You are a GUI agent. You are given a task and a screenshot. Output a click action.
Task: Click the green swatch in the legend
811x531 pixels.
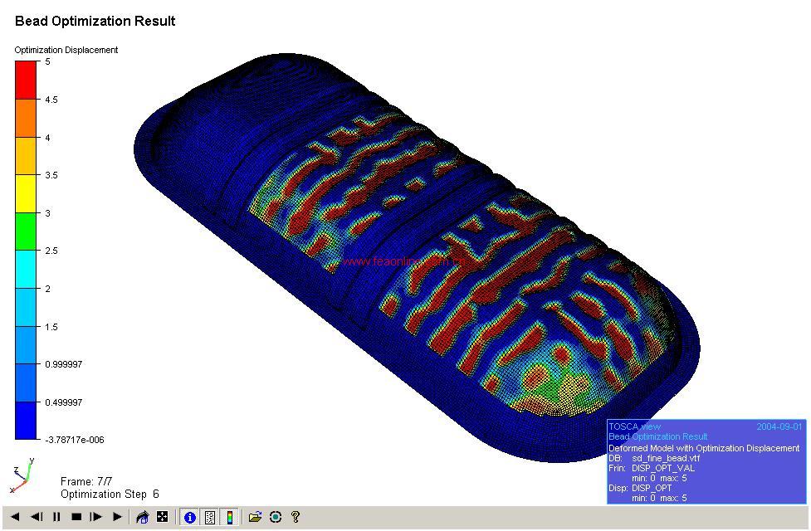(x=26, y=231)
